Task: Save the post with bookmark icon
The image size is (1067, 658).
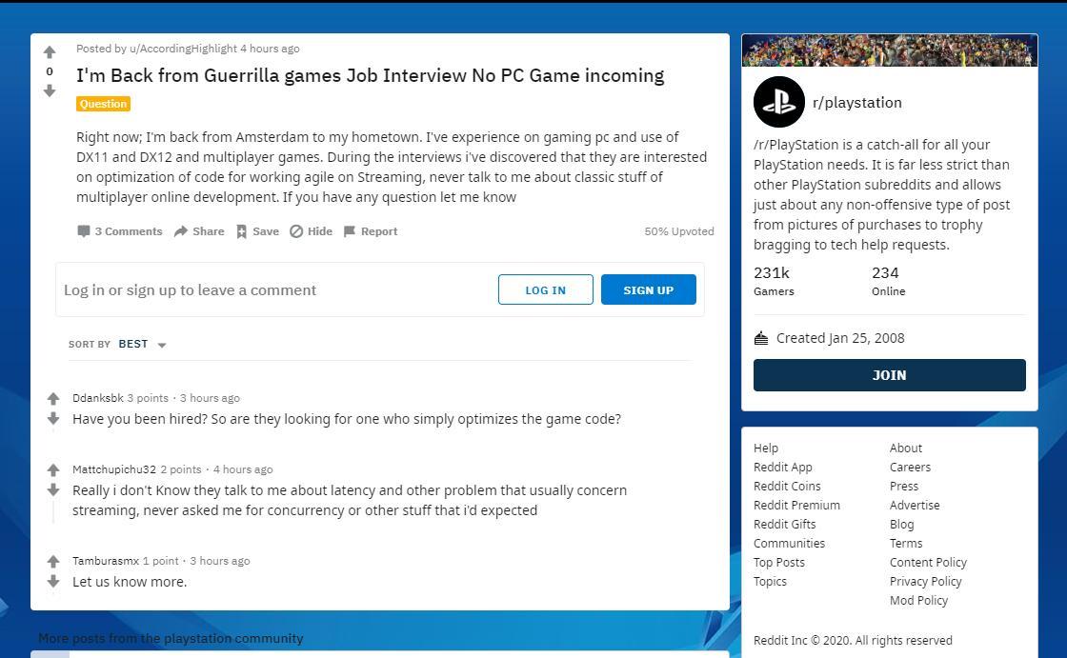Action: pyautogui.click(x=257, y=231)
